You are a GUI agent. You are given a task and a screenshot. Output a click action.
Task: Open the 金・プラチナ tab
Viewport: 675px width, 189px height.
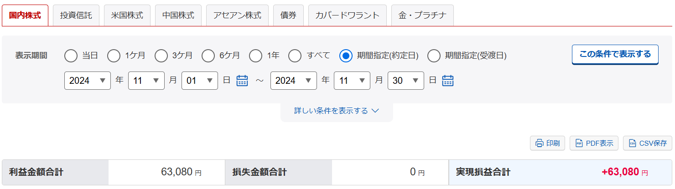(x=422, y=15)
